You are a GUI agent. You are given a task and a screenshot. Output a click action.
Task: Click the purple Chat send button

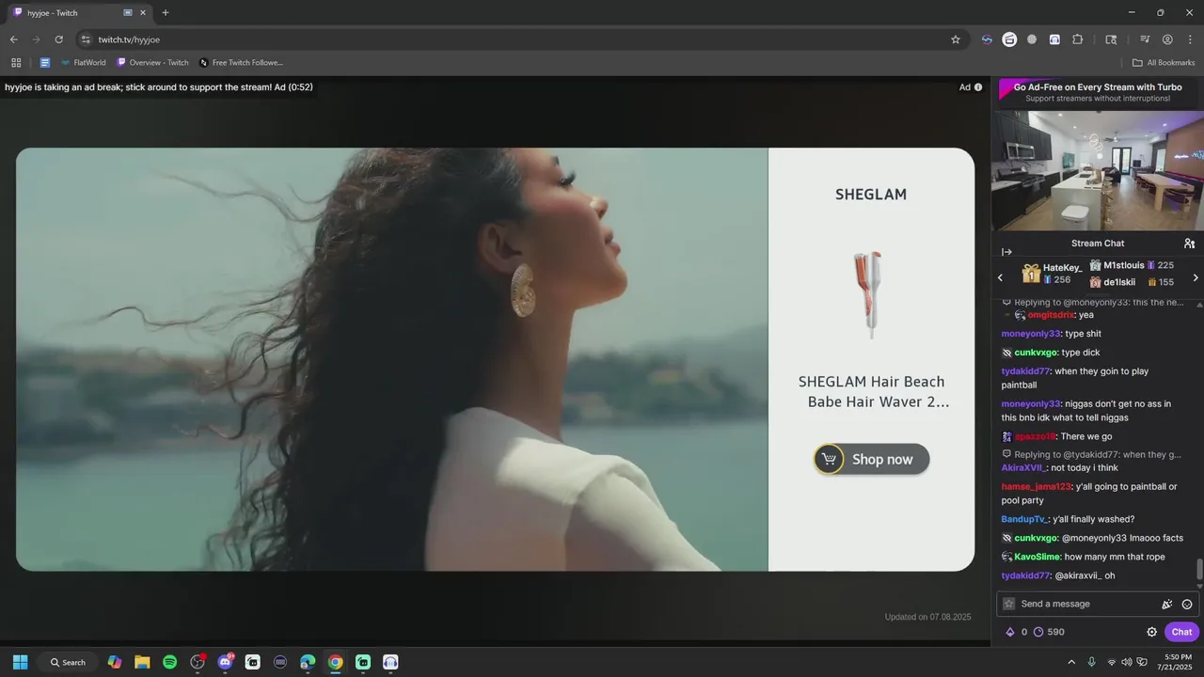1181,632
